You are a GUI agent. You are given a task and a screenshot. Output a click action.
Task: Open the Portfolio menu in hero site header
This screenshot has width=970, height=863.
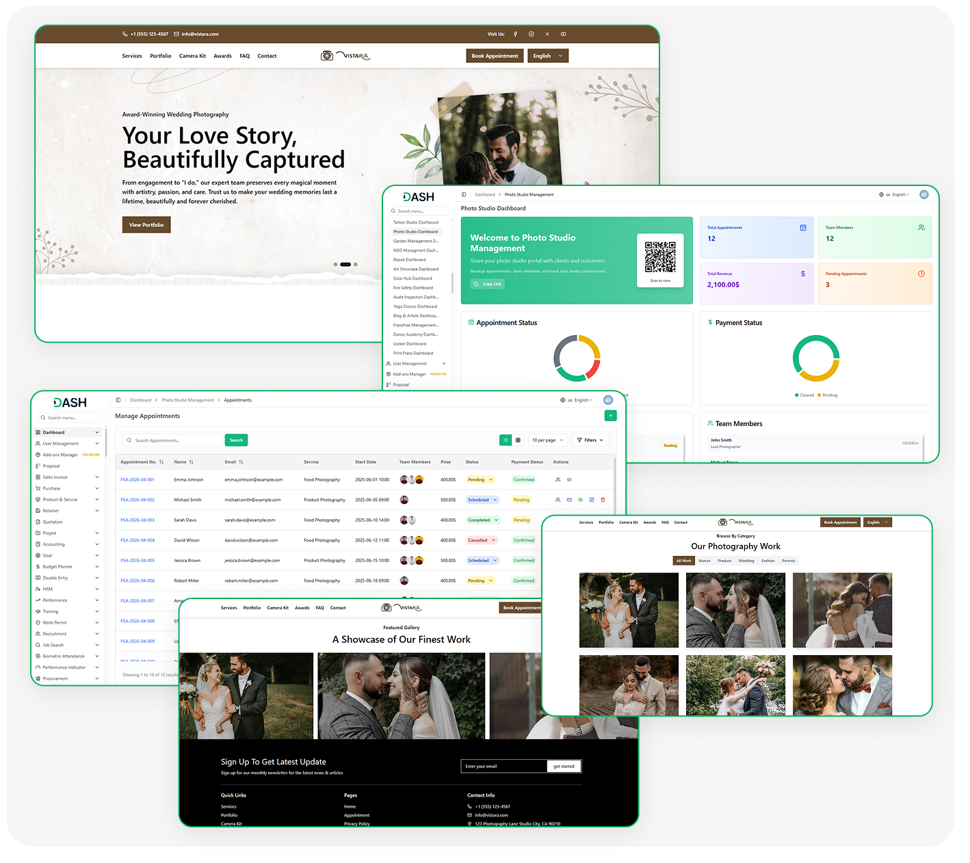pyautogui.click(x=161, y=56)
